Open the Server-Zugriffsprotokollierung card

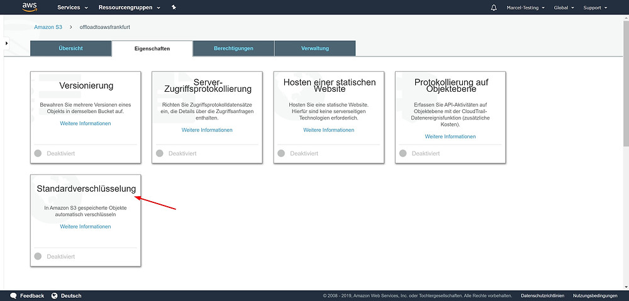(207, 118)
